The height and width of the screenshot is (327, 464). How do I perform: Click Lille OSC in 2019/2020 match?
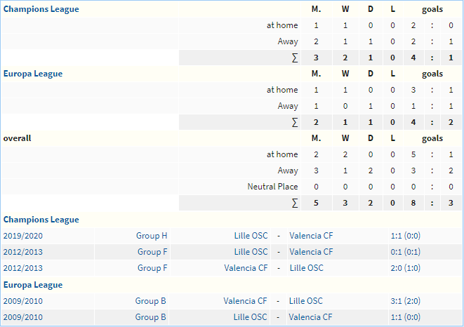(251, 236)
